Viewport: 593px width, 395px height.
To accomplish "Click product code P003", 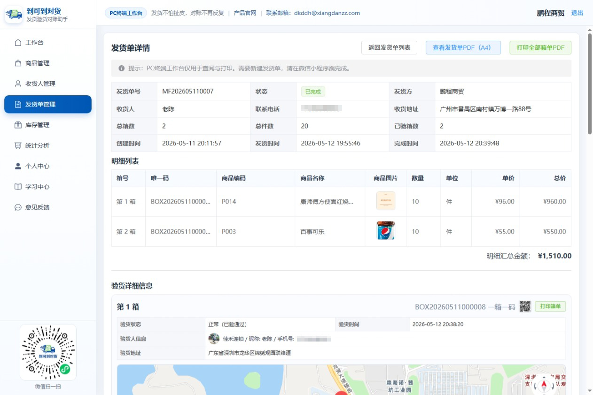I will click(229, 232).
